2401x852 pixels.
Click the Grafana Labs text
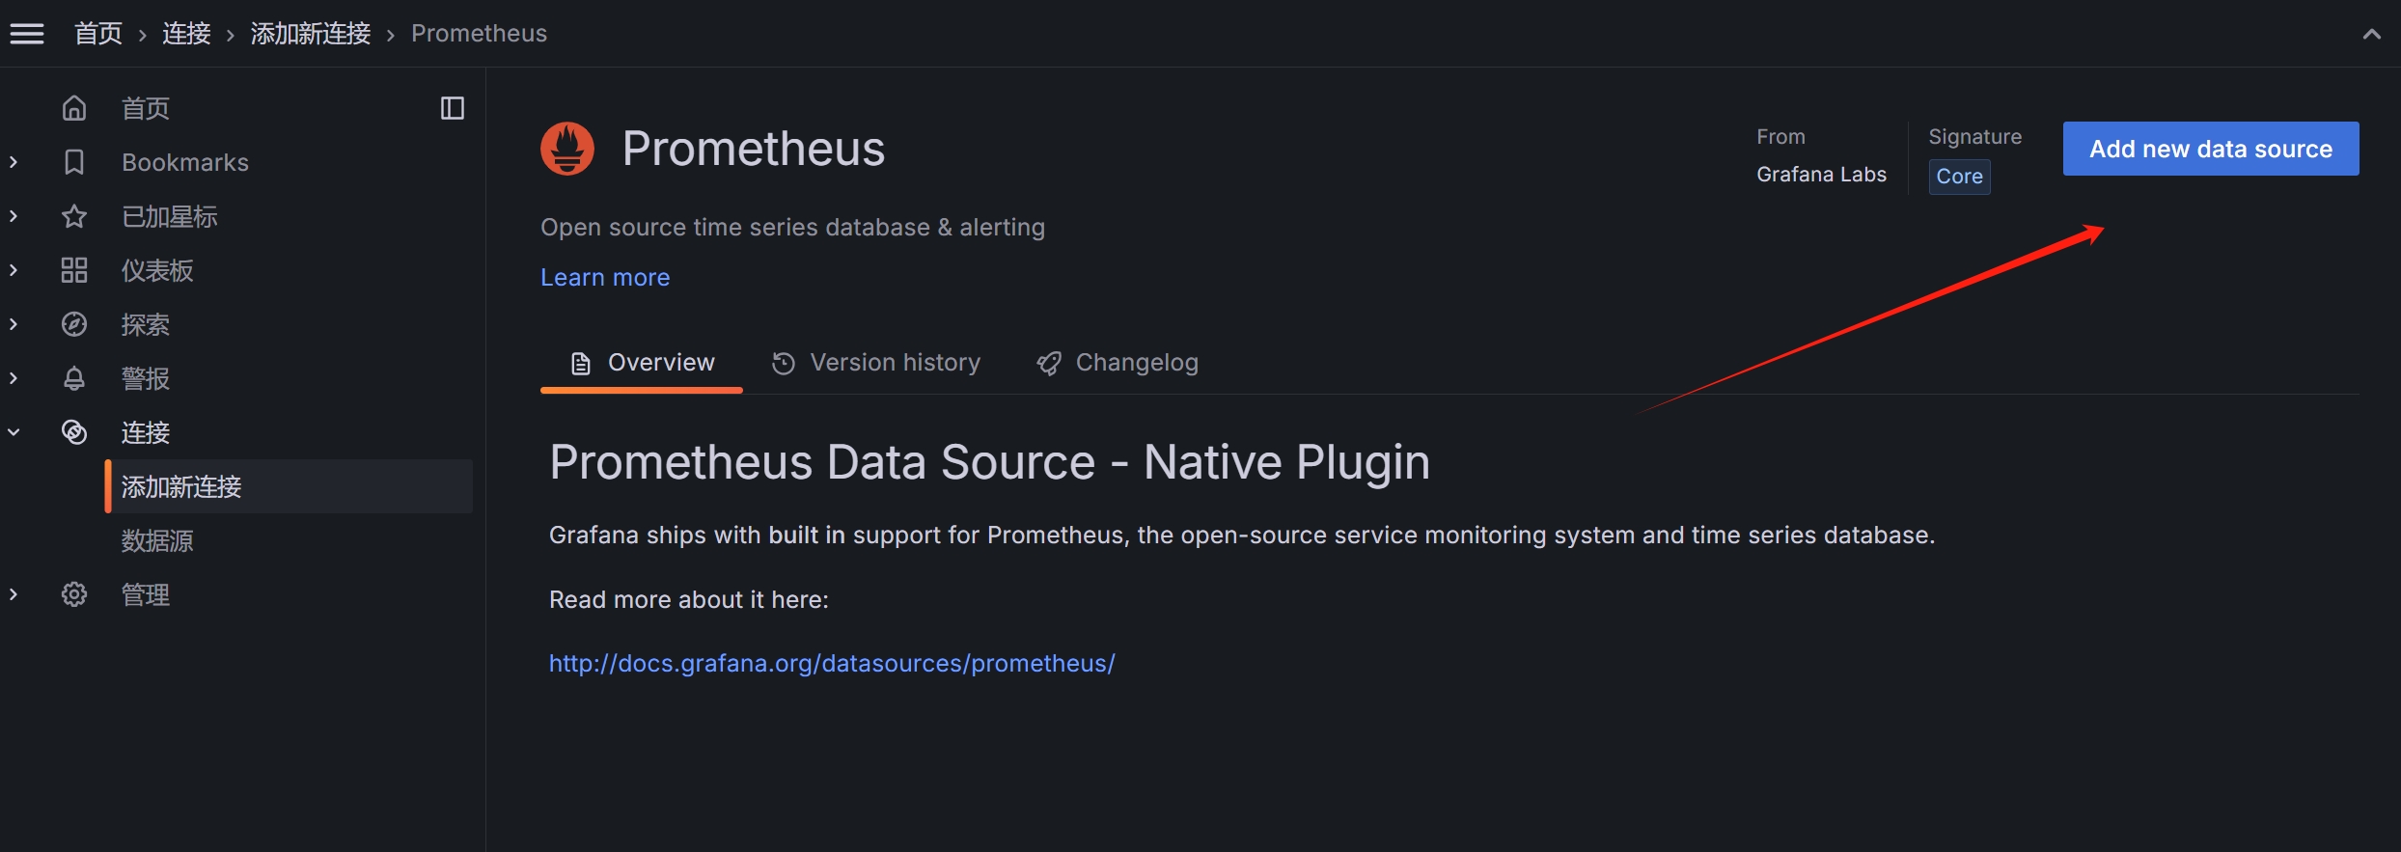coord(1821,175)
